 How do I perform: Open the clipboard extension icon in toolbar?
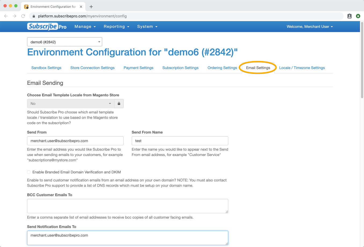350,16
